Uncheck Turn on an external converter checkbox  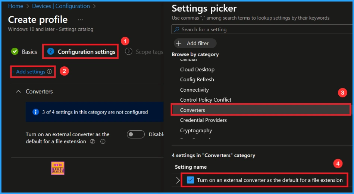coord(190,180)
